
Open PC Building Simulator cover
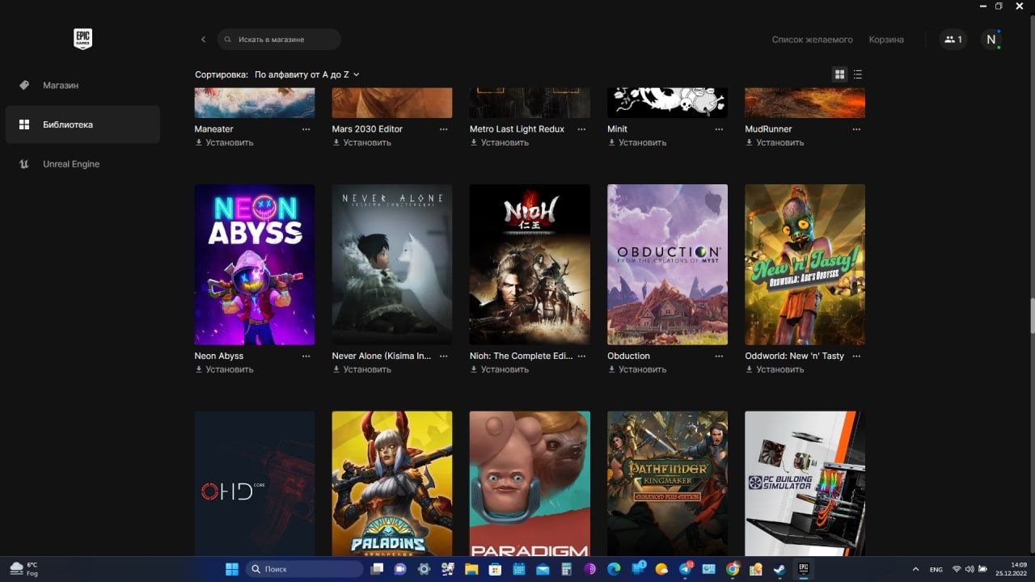(x=805, y=483)
